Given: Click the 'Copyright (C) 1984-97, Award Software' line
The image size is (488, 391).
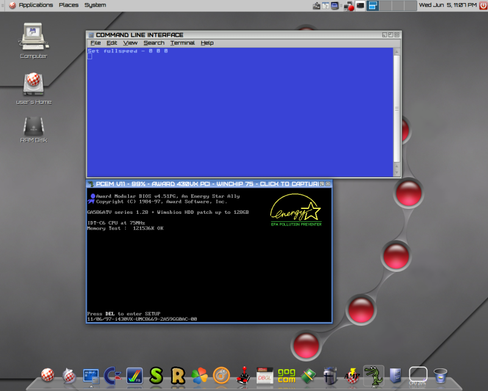Looking at the screenshot, I should point(162,202).
